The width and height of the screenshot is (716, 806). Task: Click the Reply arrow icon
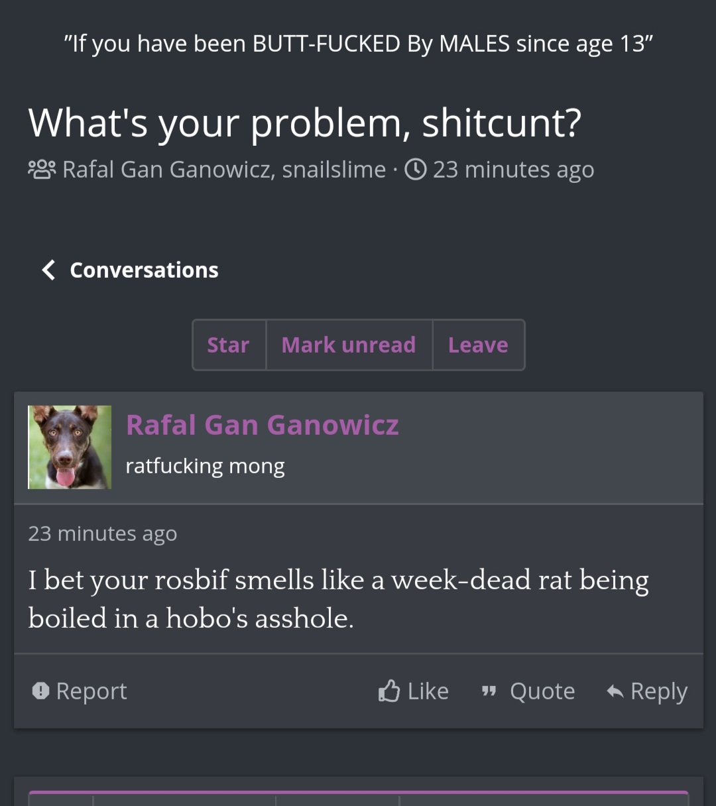tap(615, 691)
